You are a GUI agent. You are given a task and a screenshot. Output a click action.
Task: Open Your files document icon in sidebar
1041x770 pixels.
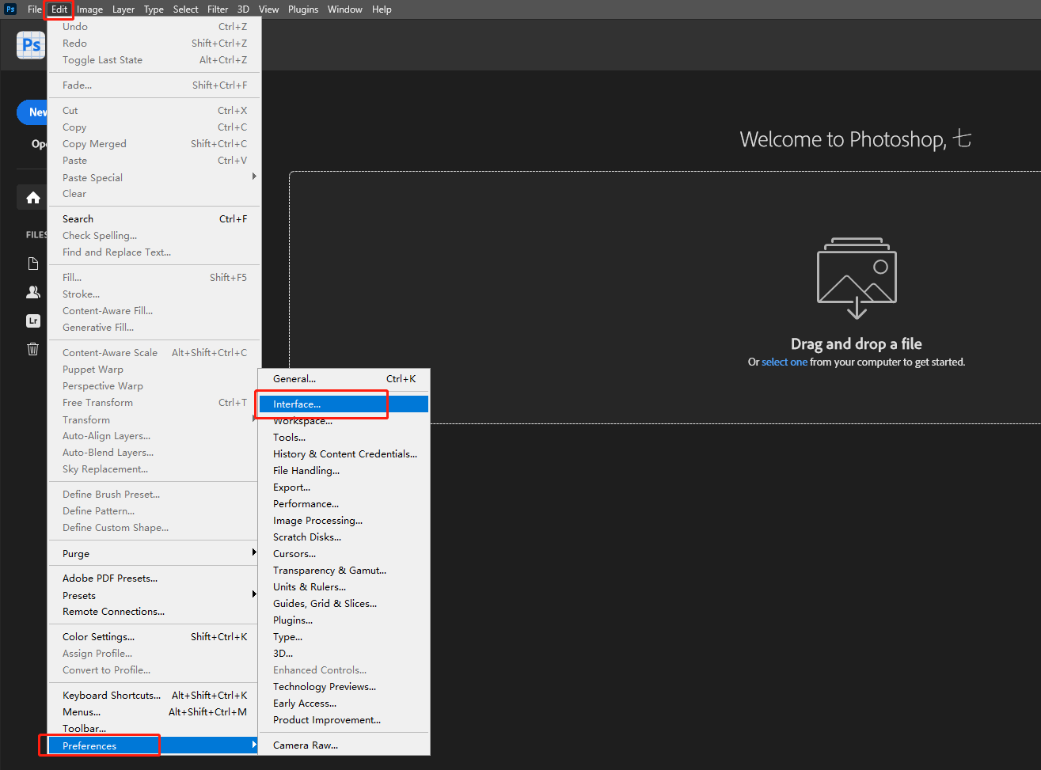(x=32, y=264)
